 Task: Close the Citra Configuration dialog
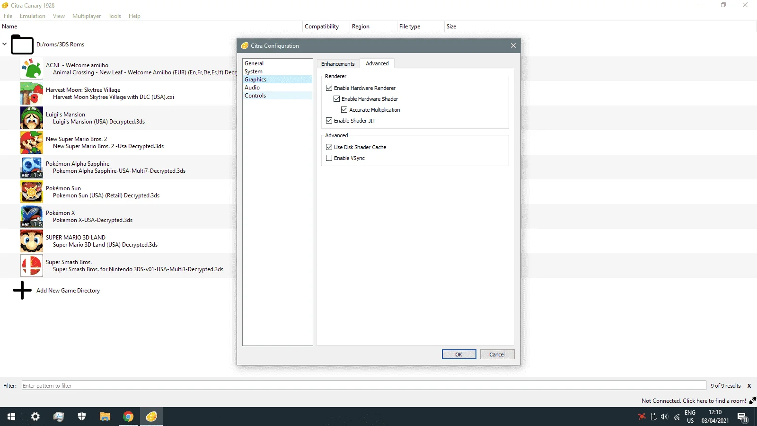point(513,45)
